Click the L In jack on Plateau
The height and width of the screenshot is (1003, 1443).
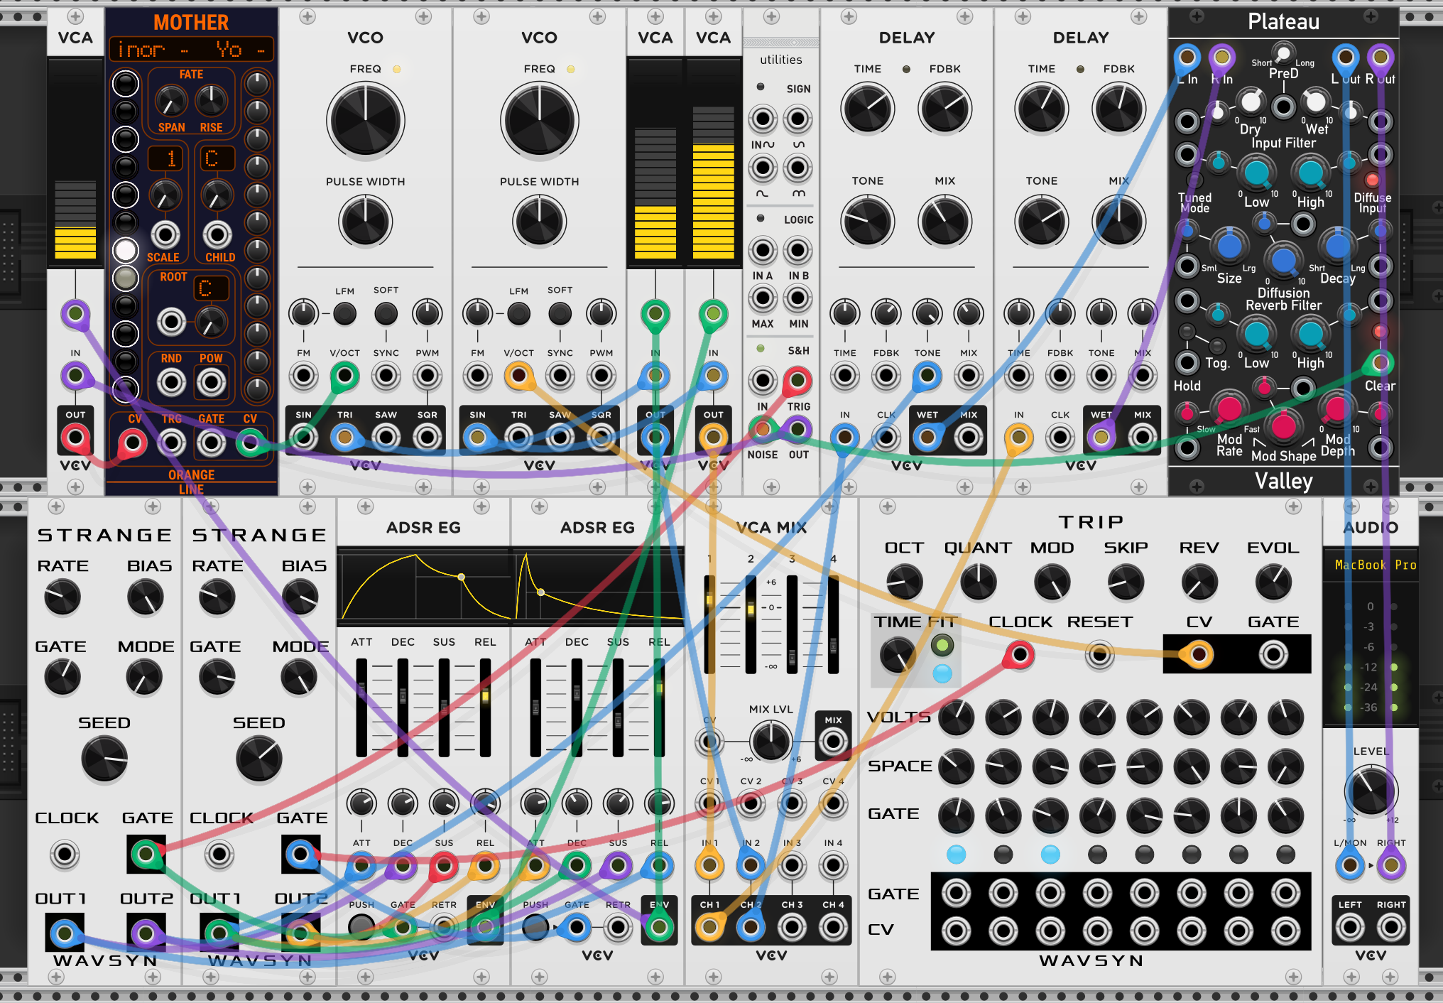click(1187, 57)
